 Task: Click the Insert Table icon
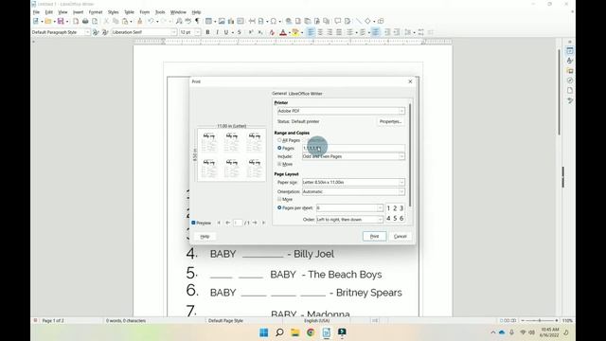click(x=208, y=21)
